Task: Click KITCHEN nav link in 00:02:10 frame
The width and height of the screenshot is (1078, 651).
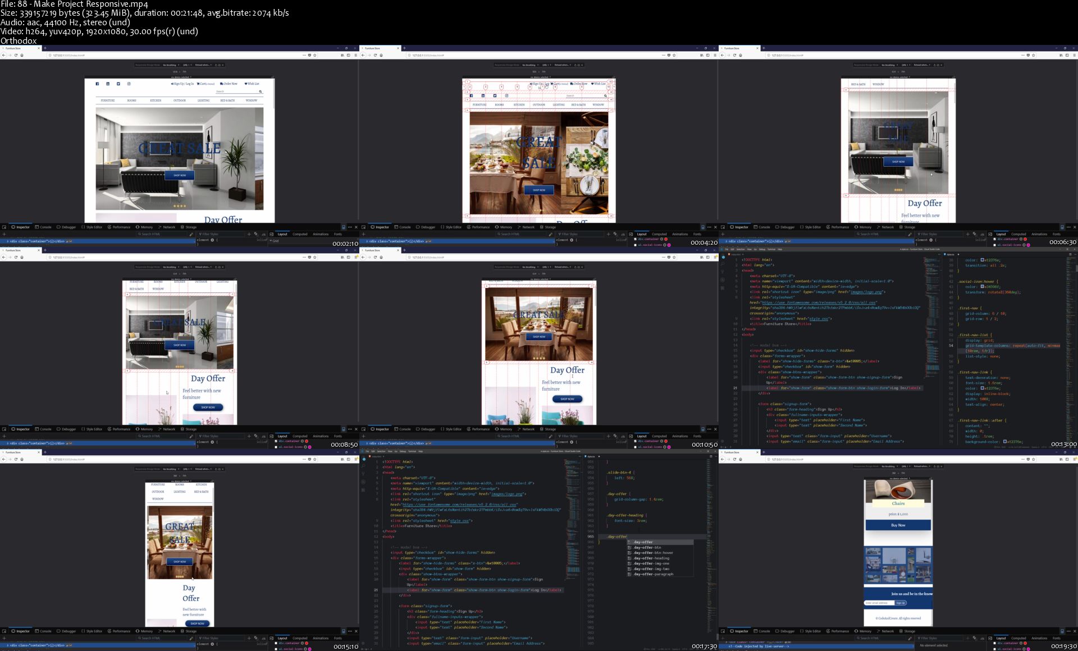Action: (156, 100)
